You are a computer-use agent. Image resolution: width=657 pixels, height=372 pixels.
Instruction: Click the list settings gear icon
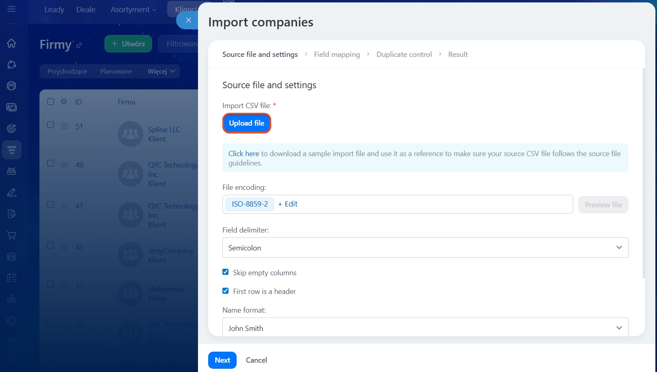point(64,102)
